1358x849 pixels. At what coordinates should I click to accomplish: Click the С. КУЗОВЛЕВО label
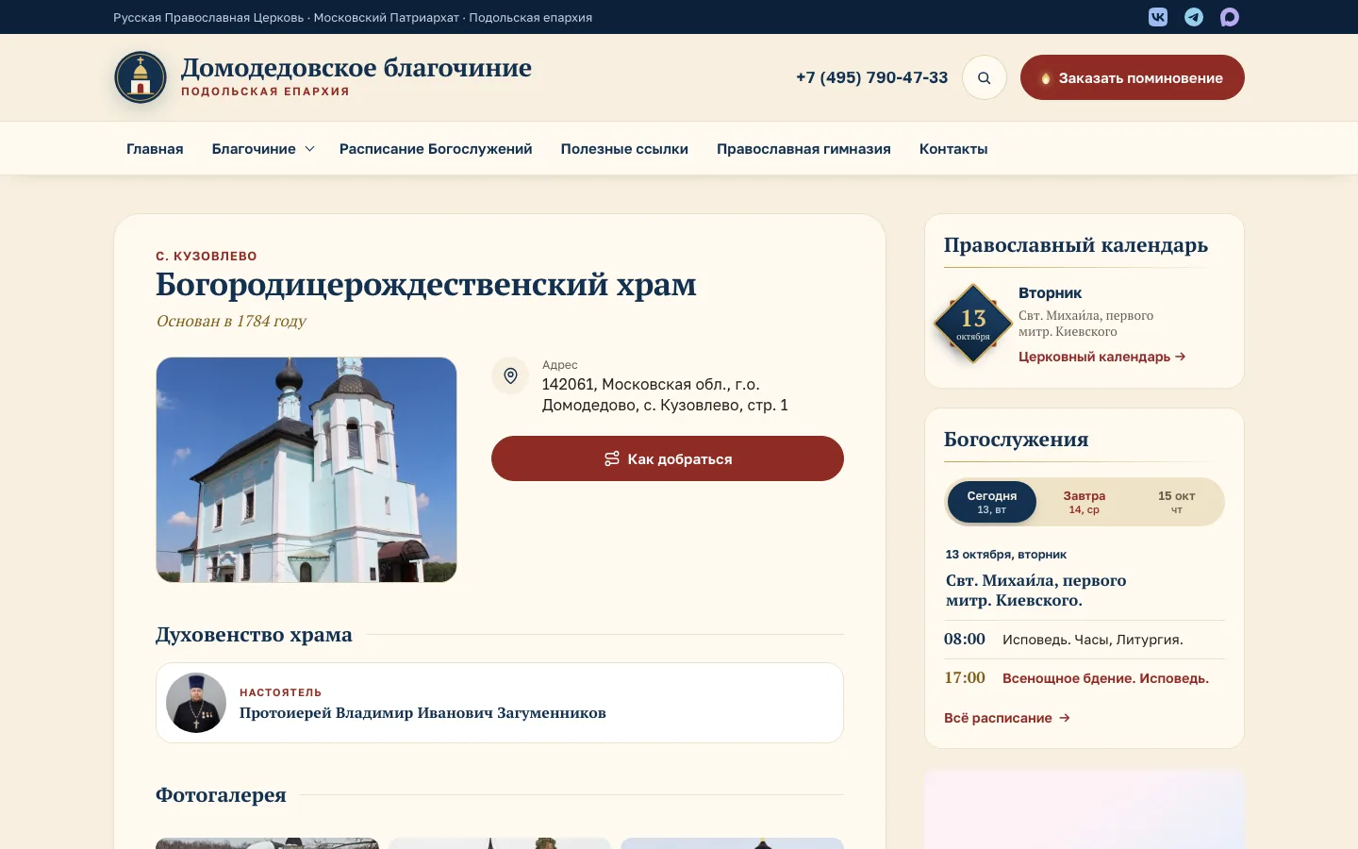[207, 257]
